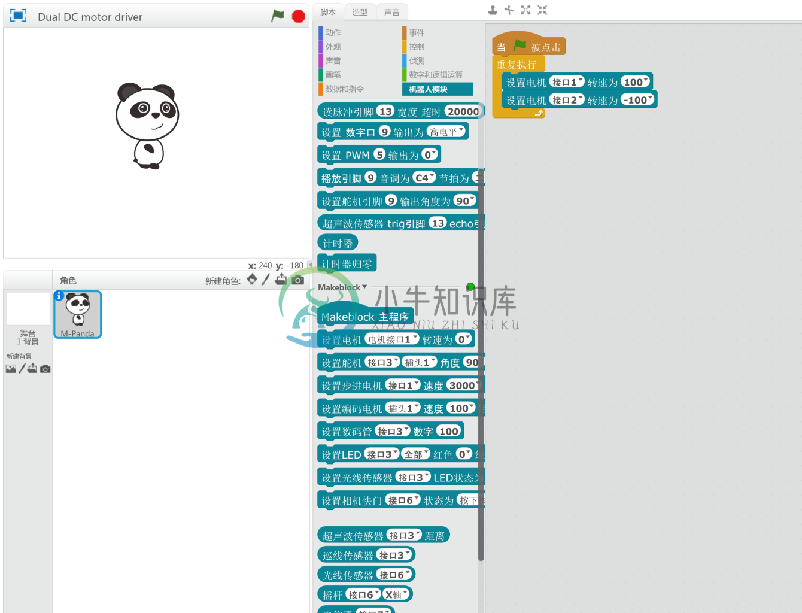Select the grow sprite tool

pyautogui.click(x=525, y=10)
